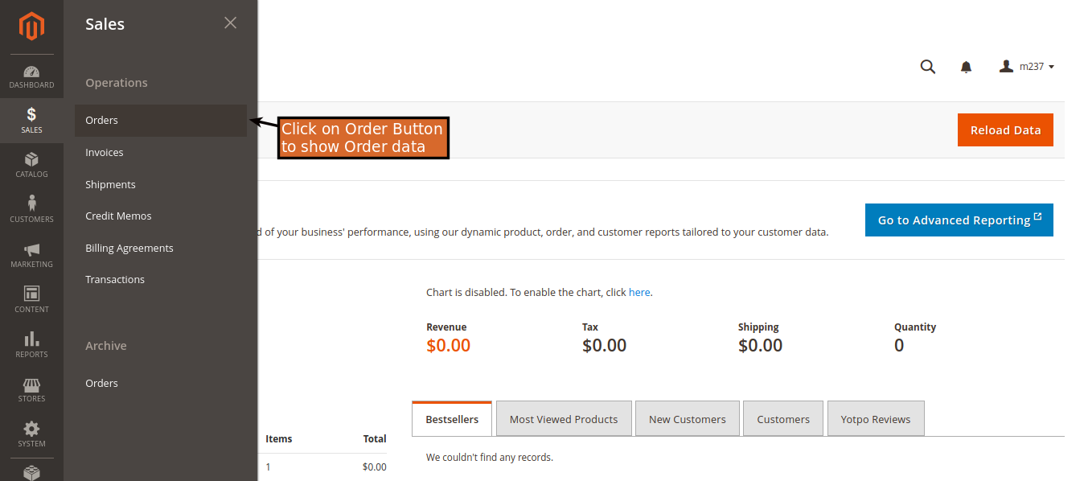
Task: Expand the m237 account dropdown
Action: [1027, 66]
